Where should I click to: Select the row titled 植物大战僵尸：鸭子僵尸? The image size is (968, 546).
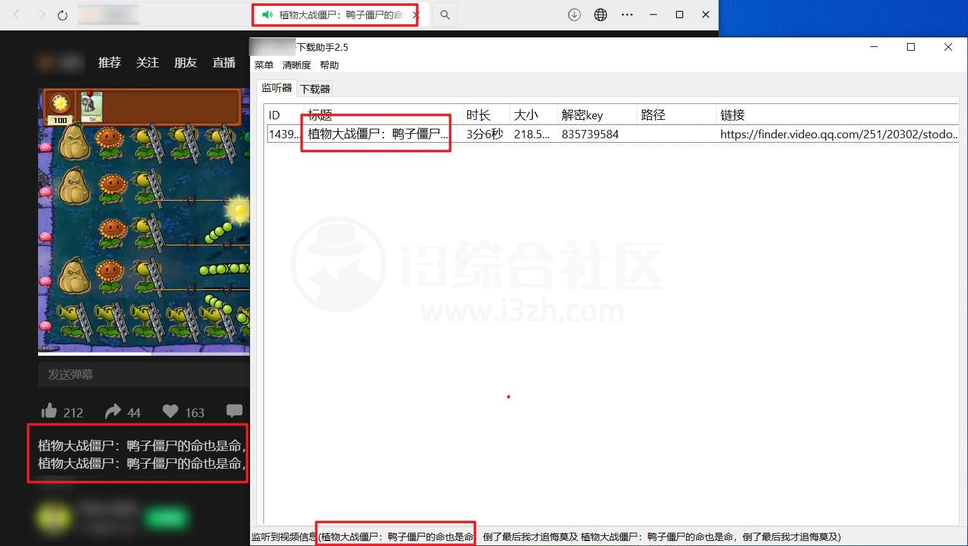[613, 134]
